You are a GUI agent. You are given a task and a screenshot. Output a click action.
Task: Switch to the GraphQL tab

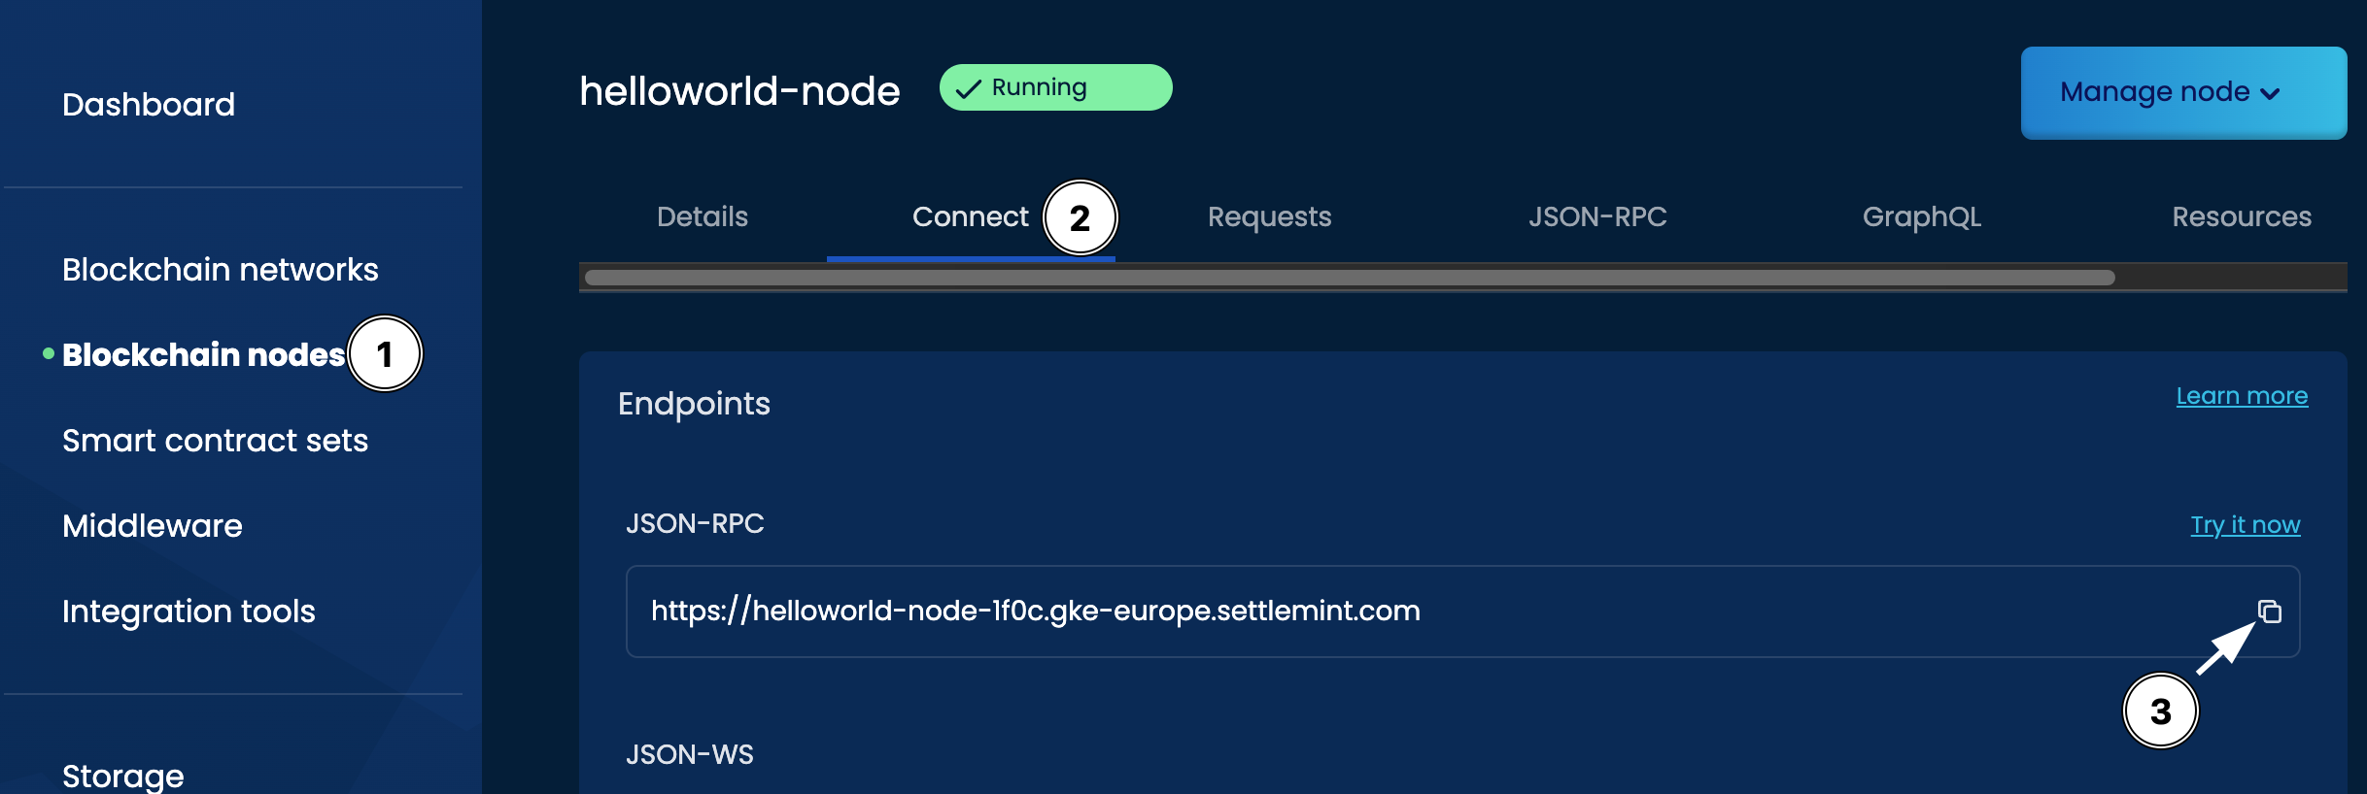coord(1921,216)
